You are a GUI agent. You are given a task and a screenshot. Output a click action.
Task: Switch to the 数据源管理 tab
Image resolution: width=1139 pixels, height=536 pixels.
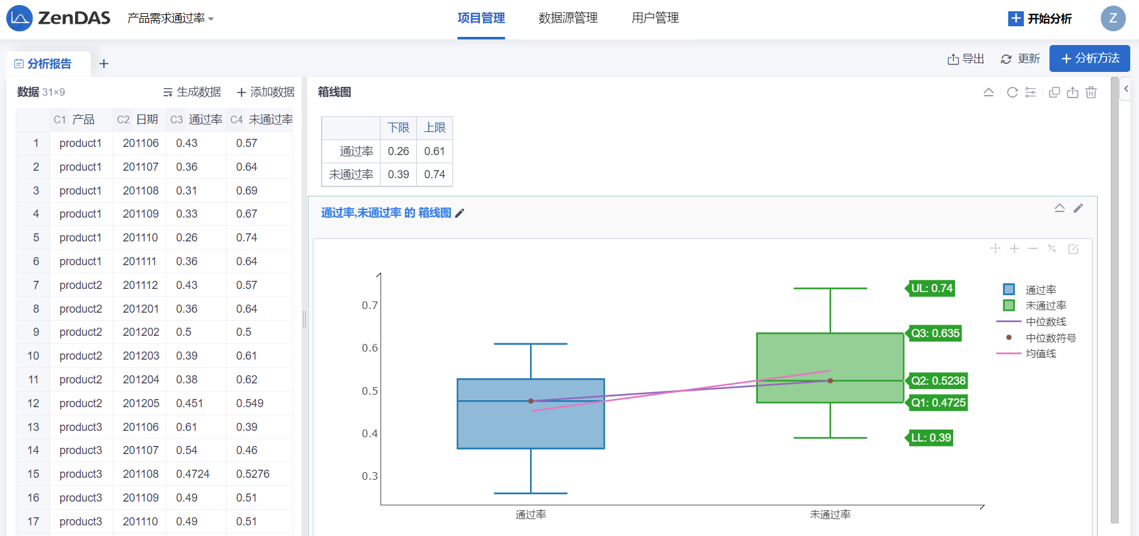[568, 18]
